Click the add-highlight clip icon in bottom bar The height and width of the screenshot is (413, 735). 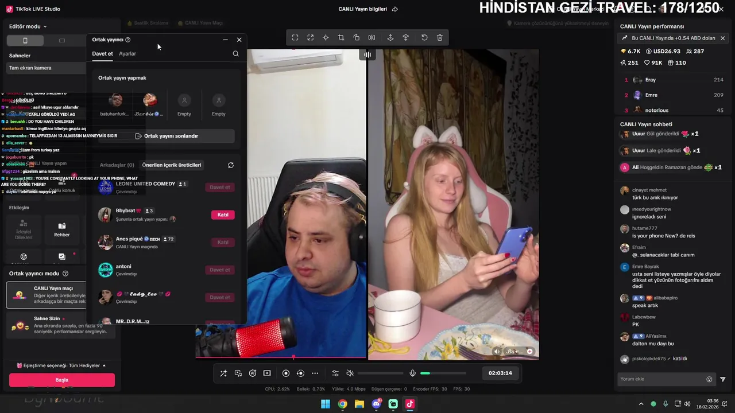[x=267, y=373]
